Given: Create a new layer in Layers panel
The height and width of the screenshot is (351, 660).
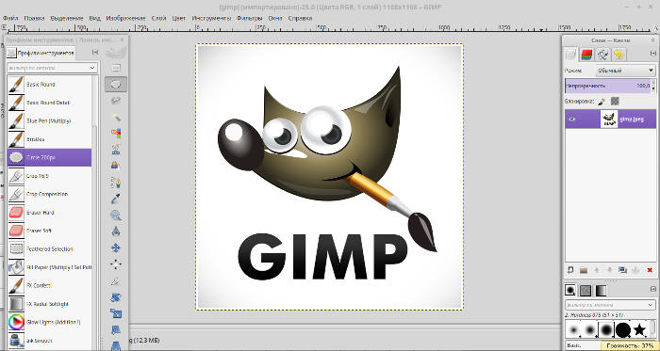Looking at the screenshot, I should [x=570, y=270].
